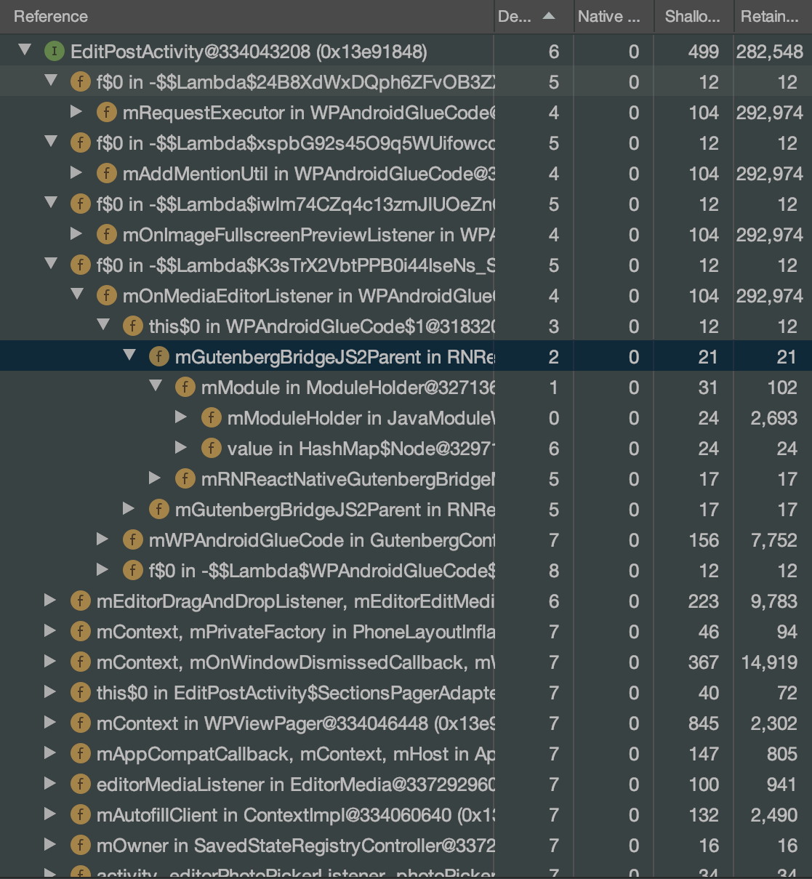Collapse the this$0 in WPAndroidGlueCode$1 node
Screen dimensions: 812x879
click(x=103, y=326)
